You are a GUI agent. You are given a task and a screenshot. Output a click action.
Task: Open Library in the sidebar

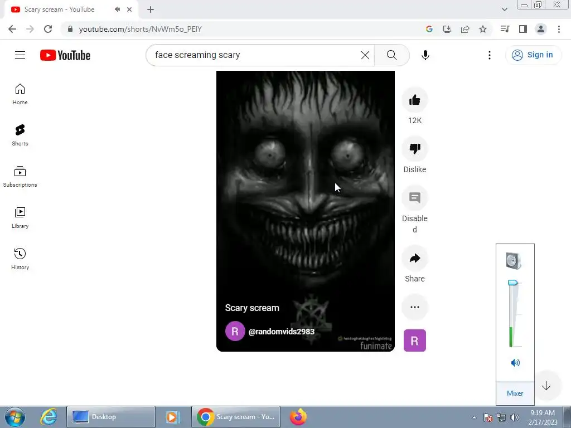point(20,218)
